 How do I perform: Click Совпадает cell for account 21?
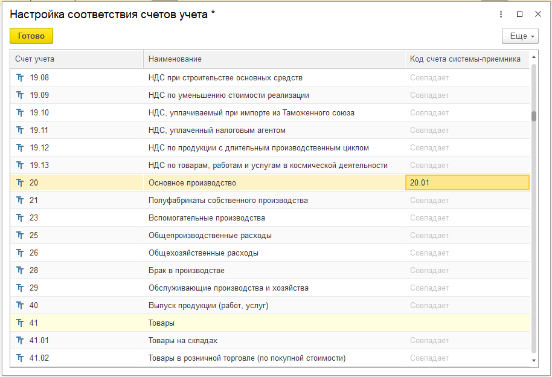[x=467, y=201]
